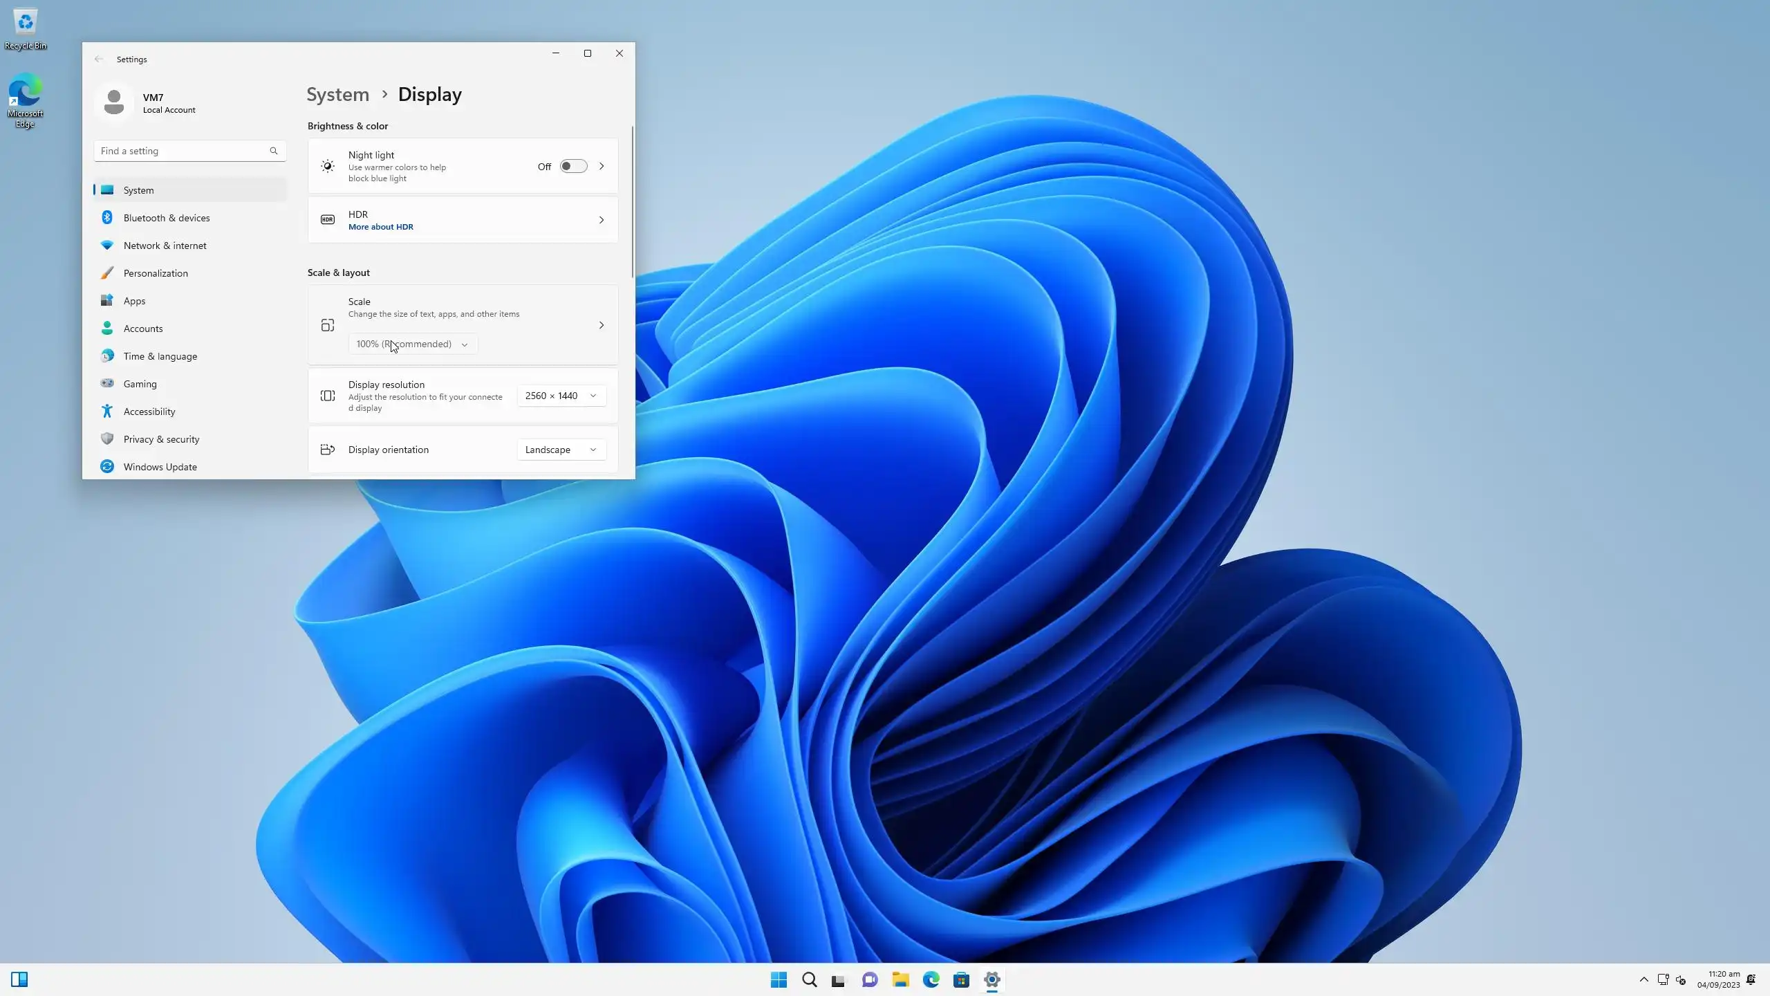This screenshot has width=1770, height=996.
Task: Select Apps in the settings sidebar
Action: pos(135,301)
